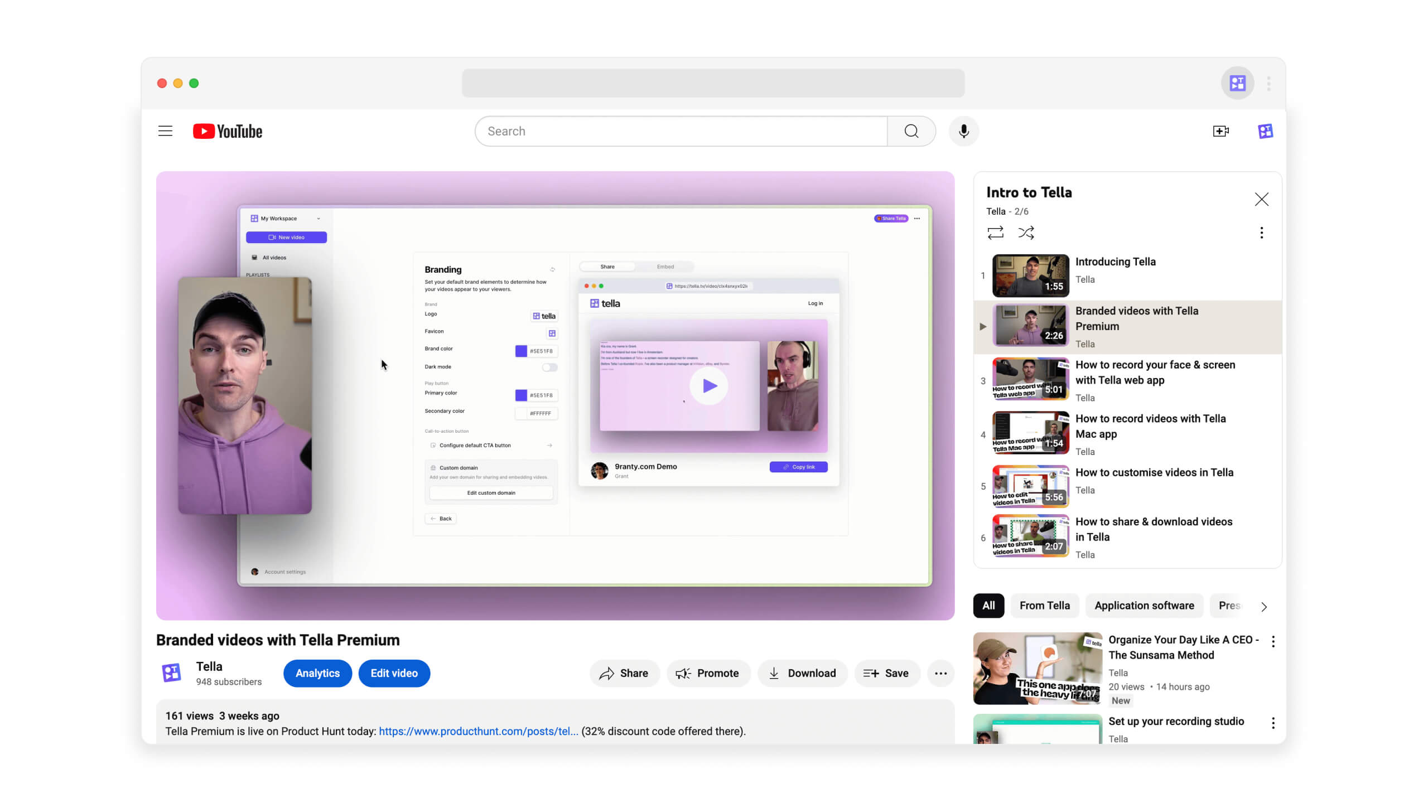Select the From Tella chip
This screenshot has width=1428, height=803.
click(x=1044, y=606)
